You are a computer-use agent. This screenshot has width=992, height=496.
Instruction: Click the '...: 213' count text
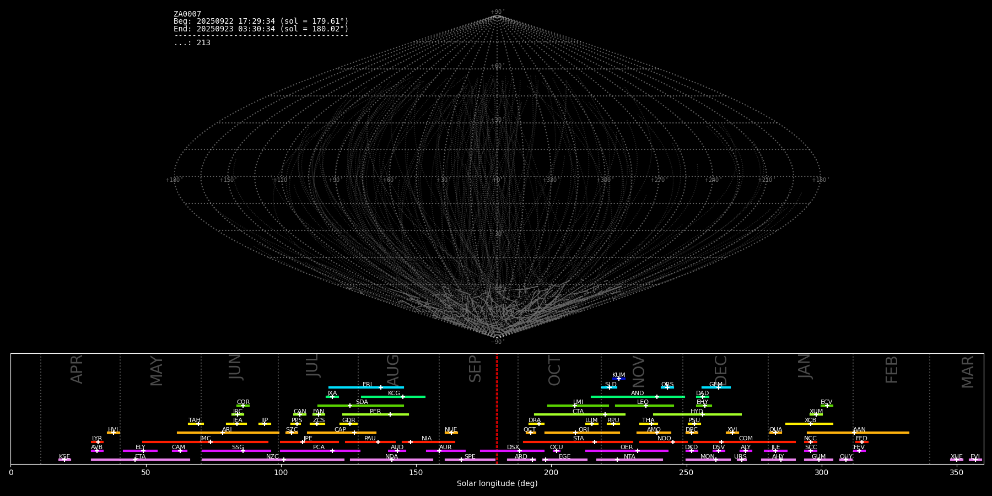[192, 43]
